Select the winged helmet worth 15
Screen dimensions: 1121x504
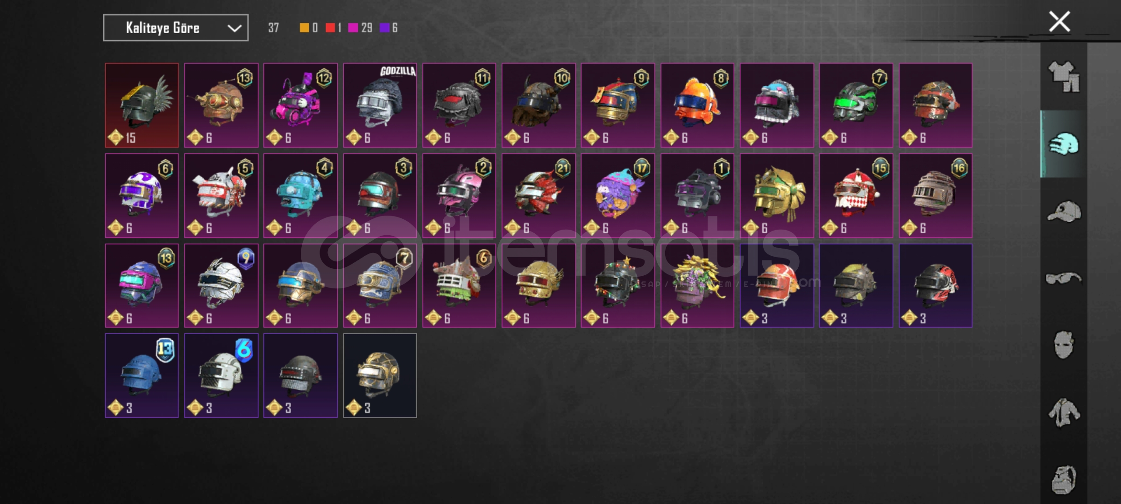click(x=142, y=105)
